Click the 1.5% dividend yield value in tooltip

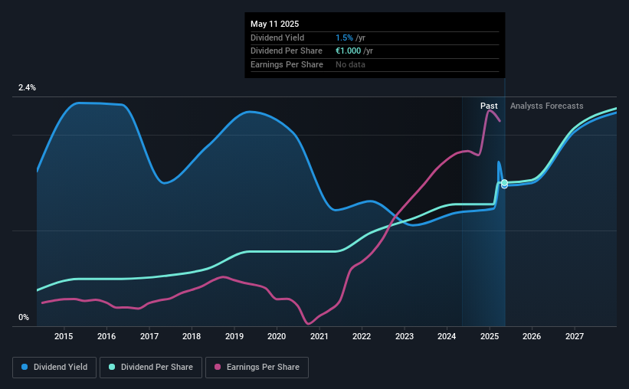tap(344, 38)
